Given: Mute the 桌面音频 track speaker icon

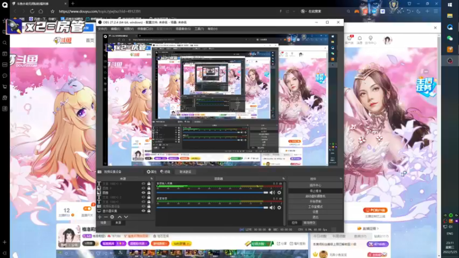Looking at the screenshot, I should pyautogui.click(x=272, y=208).
